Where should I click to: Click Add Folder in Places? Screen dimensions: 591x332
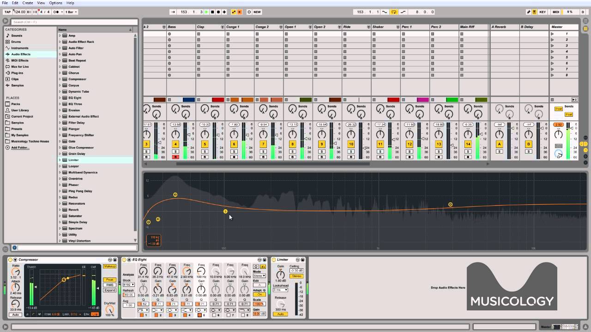(20, 148)
